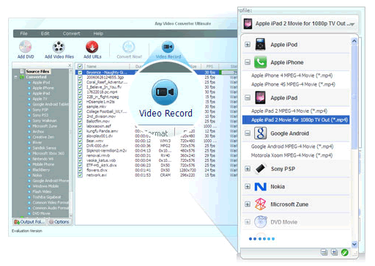The width and height of the screenshot is (375, 266).
Task: Select Apple iPad 2 MPEG-4 Movie profile
Action: click(x=289, y=111)
